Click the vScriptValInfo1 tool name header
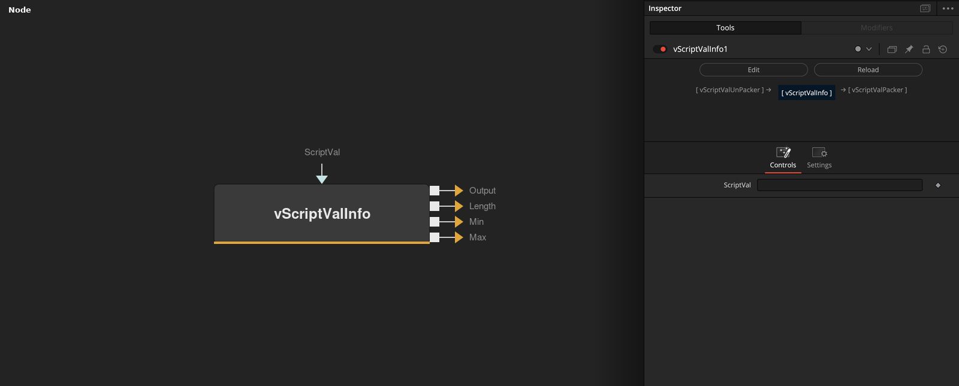The height and width of the screenshot is (386, 959). 700,49
